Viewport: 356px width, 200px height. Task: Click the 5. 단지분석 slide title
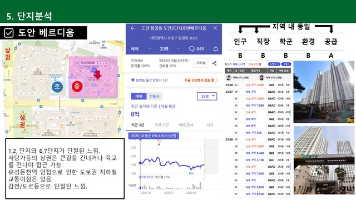tap(29, 16)
